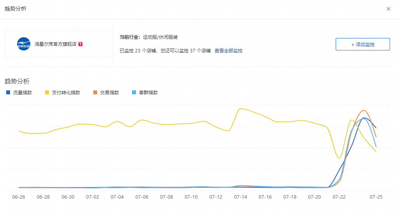Click the 07-25 ending date label
The height and width of the screenshot is (213, 399).
click(376, 197)
